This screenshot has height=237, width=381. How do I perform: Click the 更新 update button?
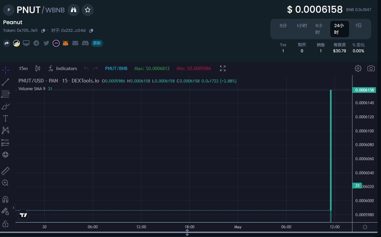pyautogui.click(x=97, y=43)
